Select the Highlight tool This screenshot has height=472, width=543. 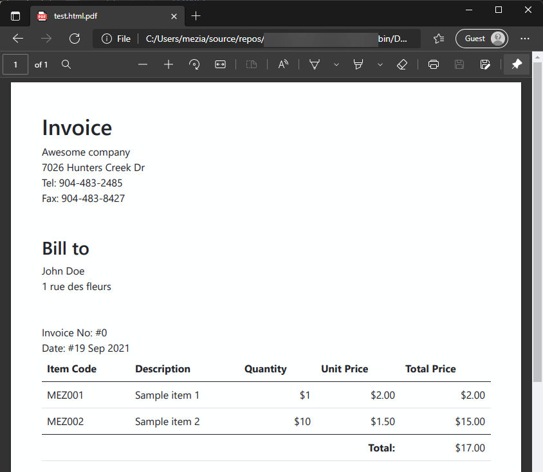point(358,64)
